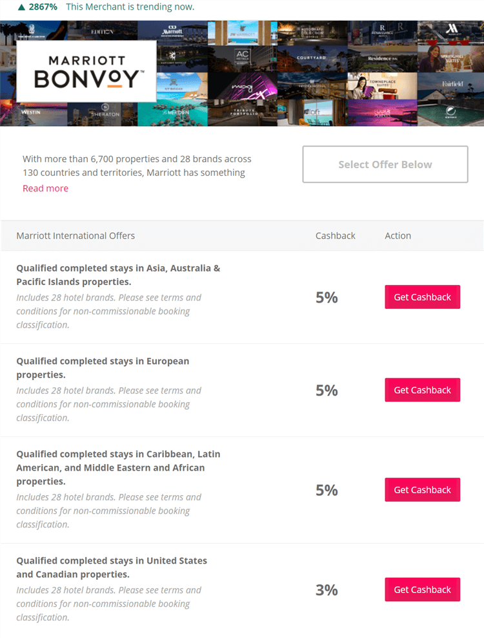The width and height of the screenshot is (484, 638).
Task: Open the Residence Inn brand tile
Action: click(382, 58)
